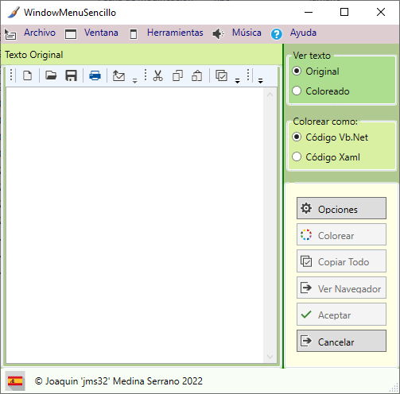This screenshot has height=394, width=400.
Task: Click the Cut scissors icon
Action: coord(157,75)
